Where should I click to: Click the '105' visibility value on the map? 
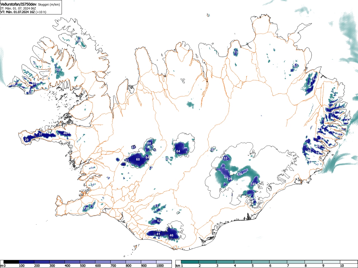tap(34, 83)
